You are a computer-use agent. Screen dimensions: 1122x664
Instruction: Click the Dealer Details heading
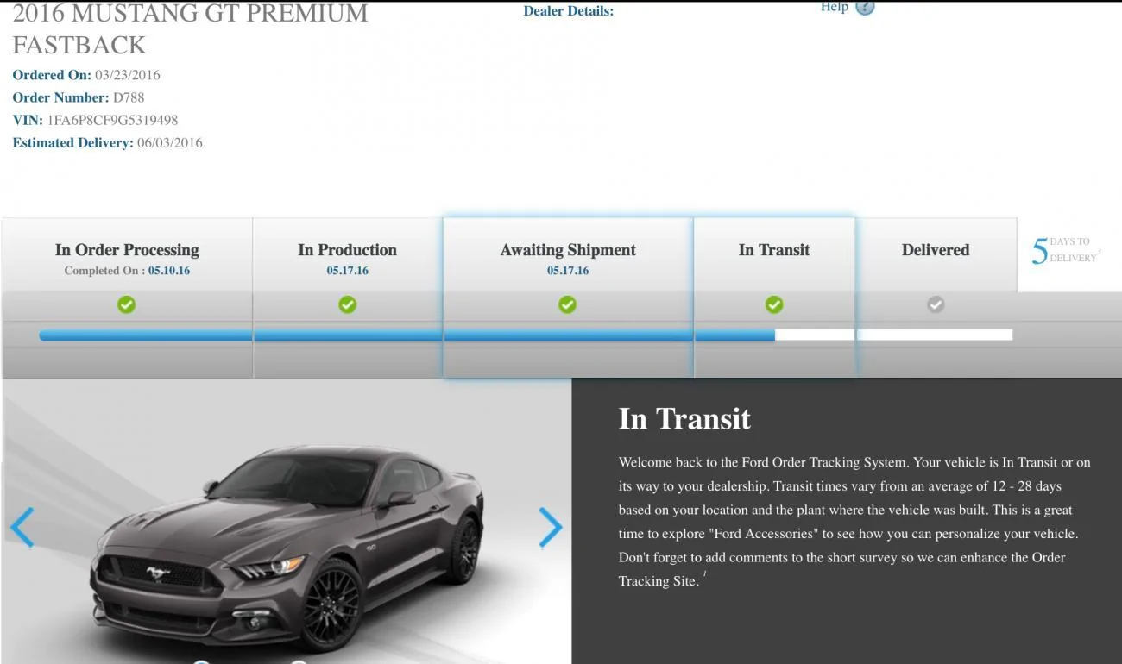point(568,11)
